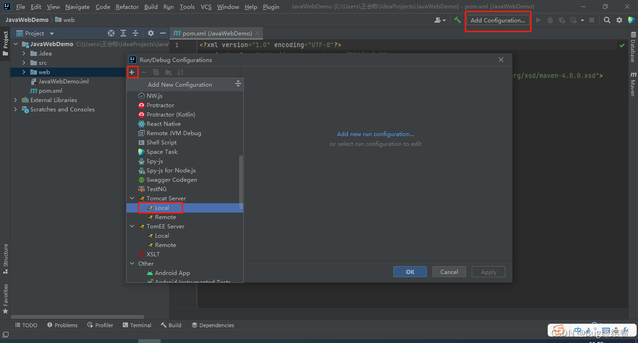Open the Maven tool window
Screen dimensions: 638x343
pos(633,84)
